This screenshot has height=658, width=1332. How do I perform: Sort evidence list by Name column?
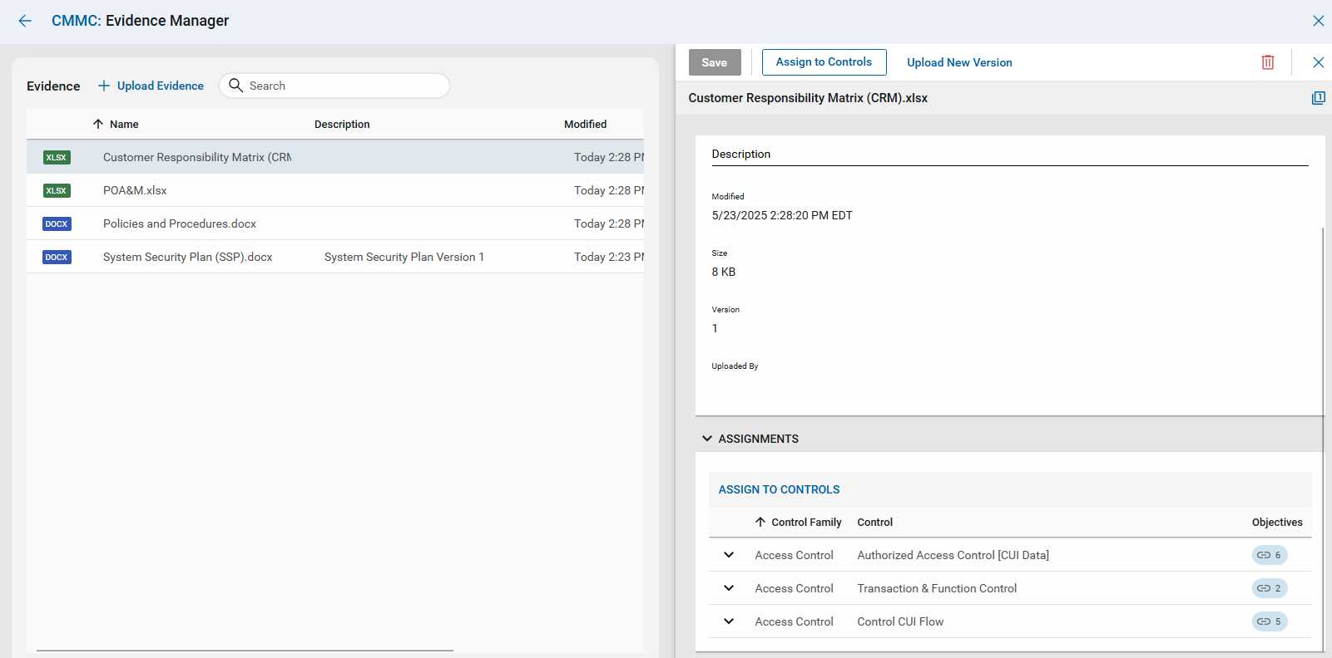(x=124, y=124)
